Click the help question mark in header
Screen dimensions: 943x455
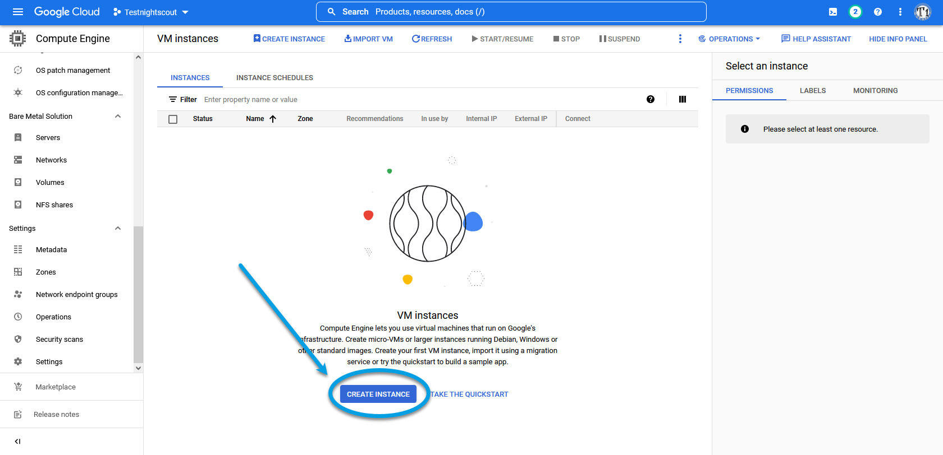pos(878,12)
